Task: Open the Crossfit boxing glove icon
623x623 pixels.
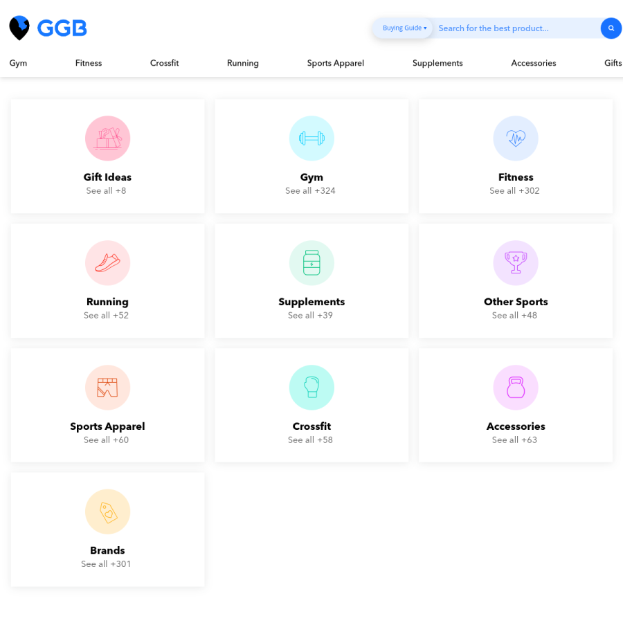Action: pyautogui.click(x=311, y=388)
